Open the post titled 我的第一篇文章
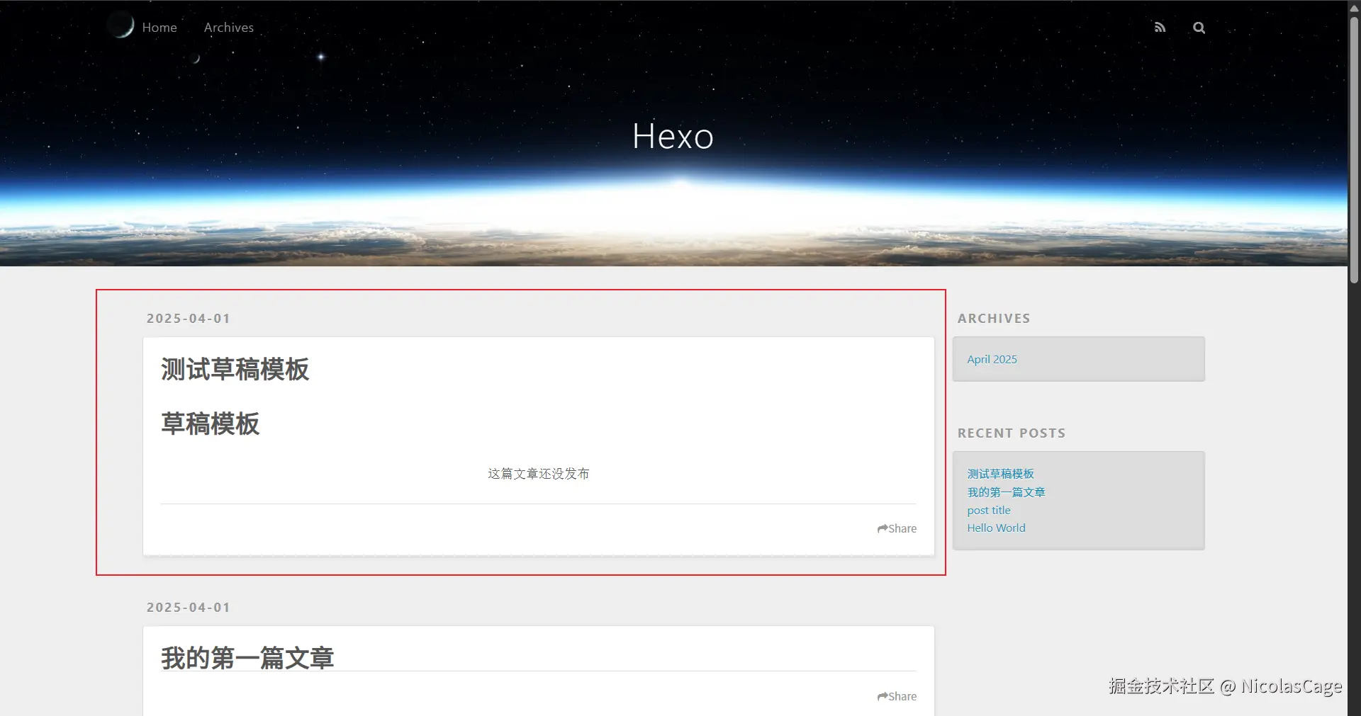This screenshot has width=1361, height=716. coord(247,658)
